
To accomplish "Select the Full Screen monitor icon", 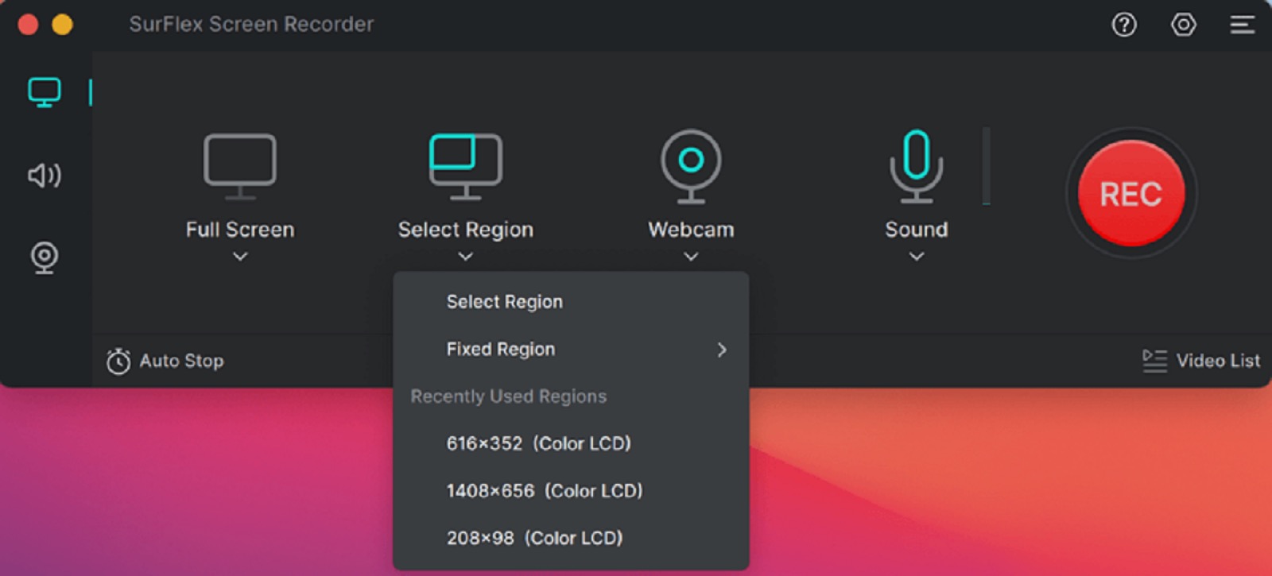I will tap(240, 166).
